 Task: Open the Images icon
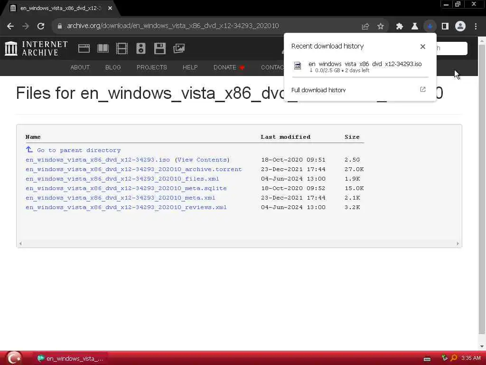179,48
